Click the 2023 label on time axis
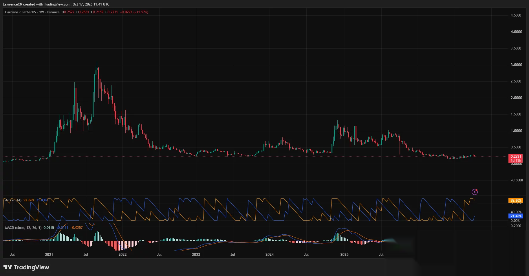The image size is (529, 276). click(196, 255)
